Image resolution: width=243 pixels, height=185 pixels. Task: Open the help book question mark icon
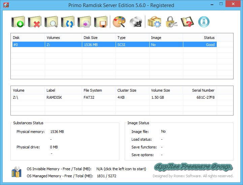click(187, 22)
